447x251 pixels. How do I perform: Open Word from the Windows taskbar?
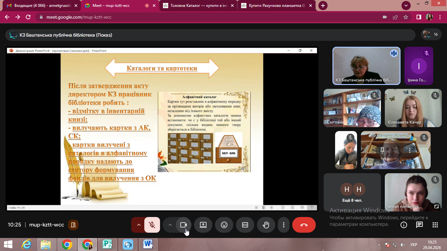pyautogui.click(x=148, y=244)
